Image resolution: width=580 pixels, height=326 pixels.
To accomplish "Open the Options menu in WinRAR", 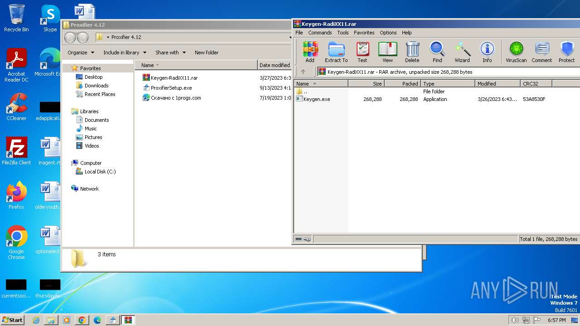I will coord(388,33).
